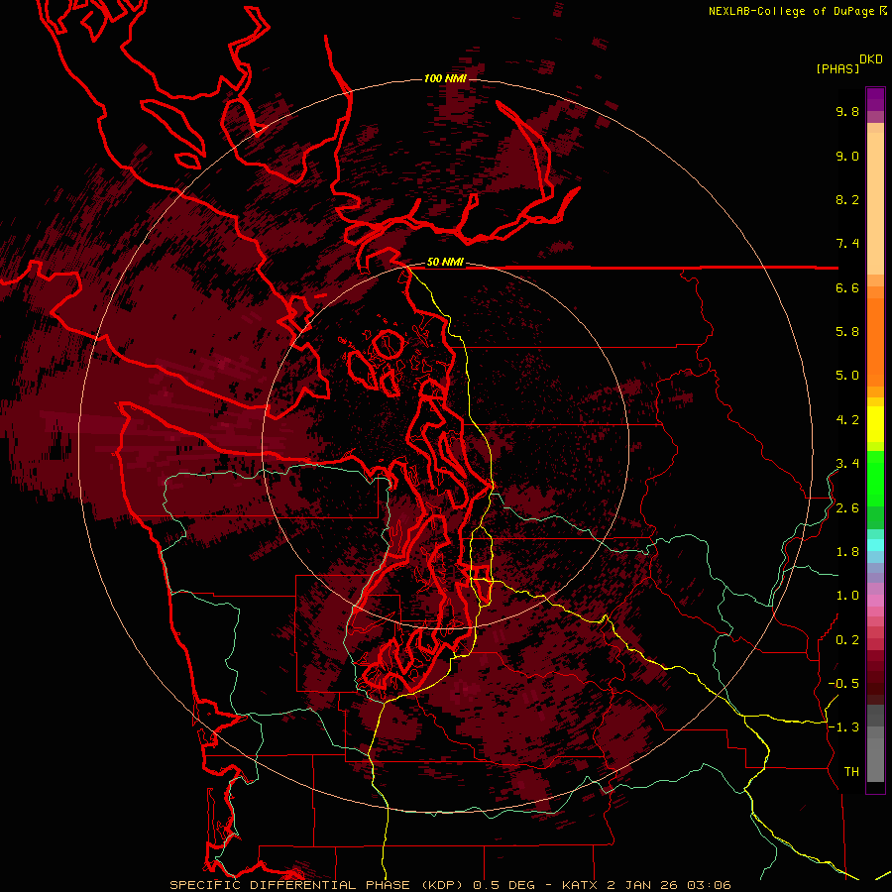Click the DKD legend unit label
The image size is (892, 892).
coord(871,59)
